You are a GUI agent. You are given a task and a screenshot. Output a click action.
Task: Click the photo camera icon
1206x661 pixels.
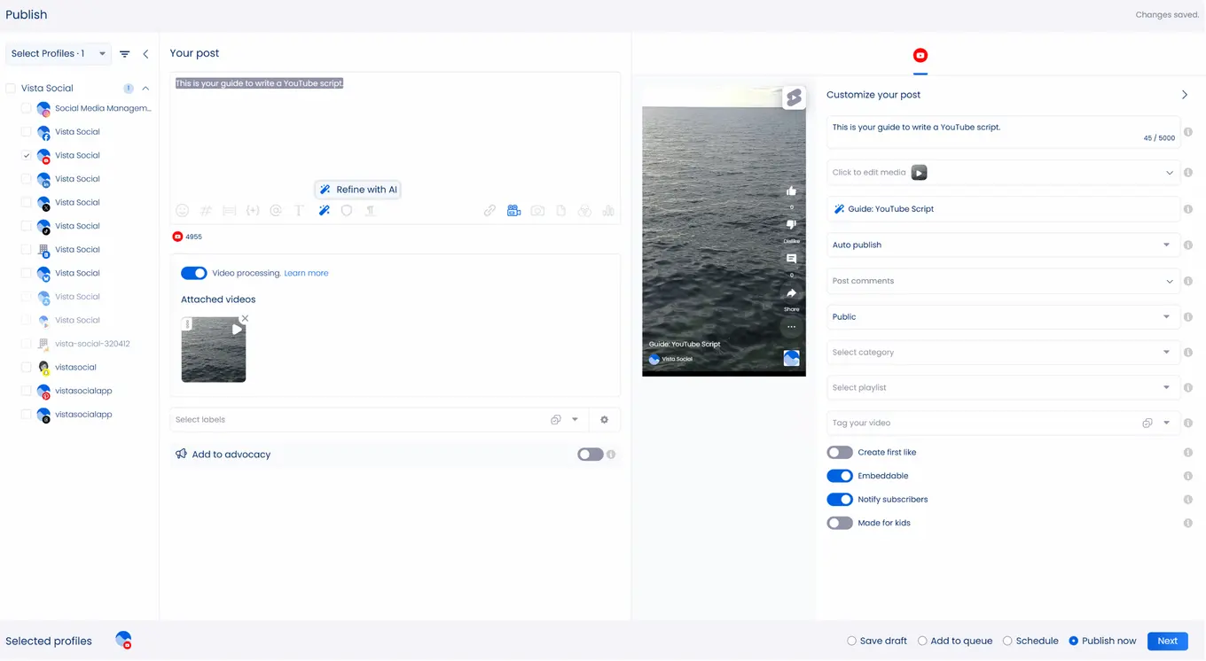[x=537, y=211]
